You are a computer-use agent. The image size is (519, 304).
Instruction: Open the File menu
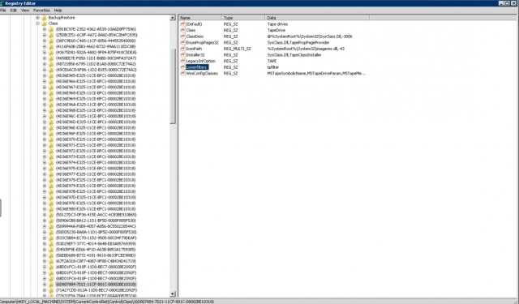(x=3, y=11)
